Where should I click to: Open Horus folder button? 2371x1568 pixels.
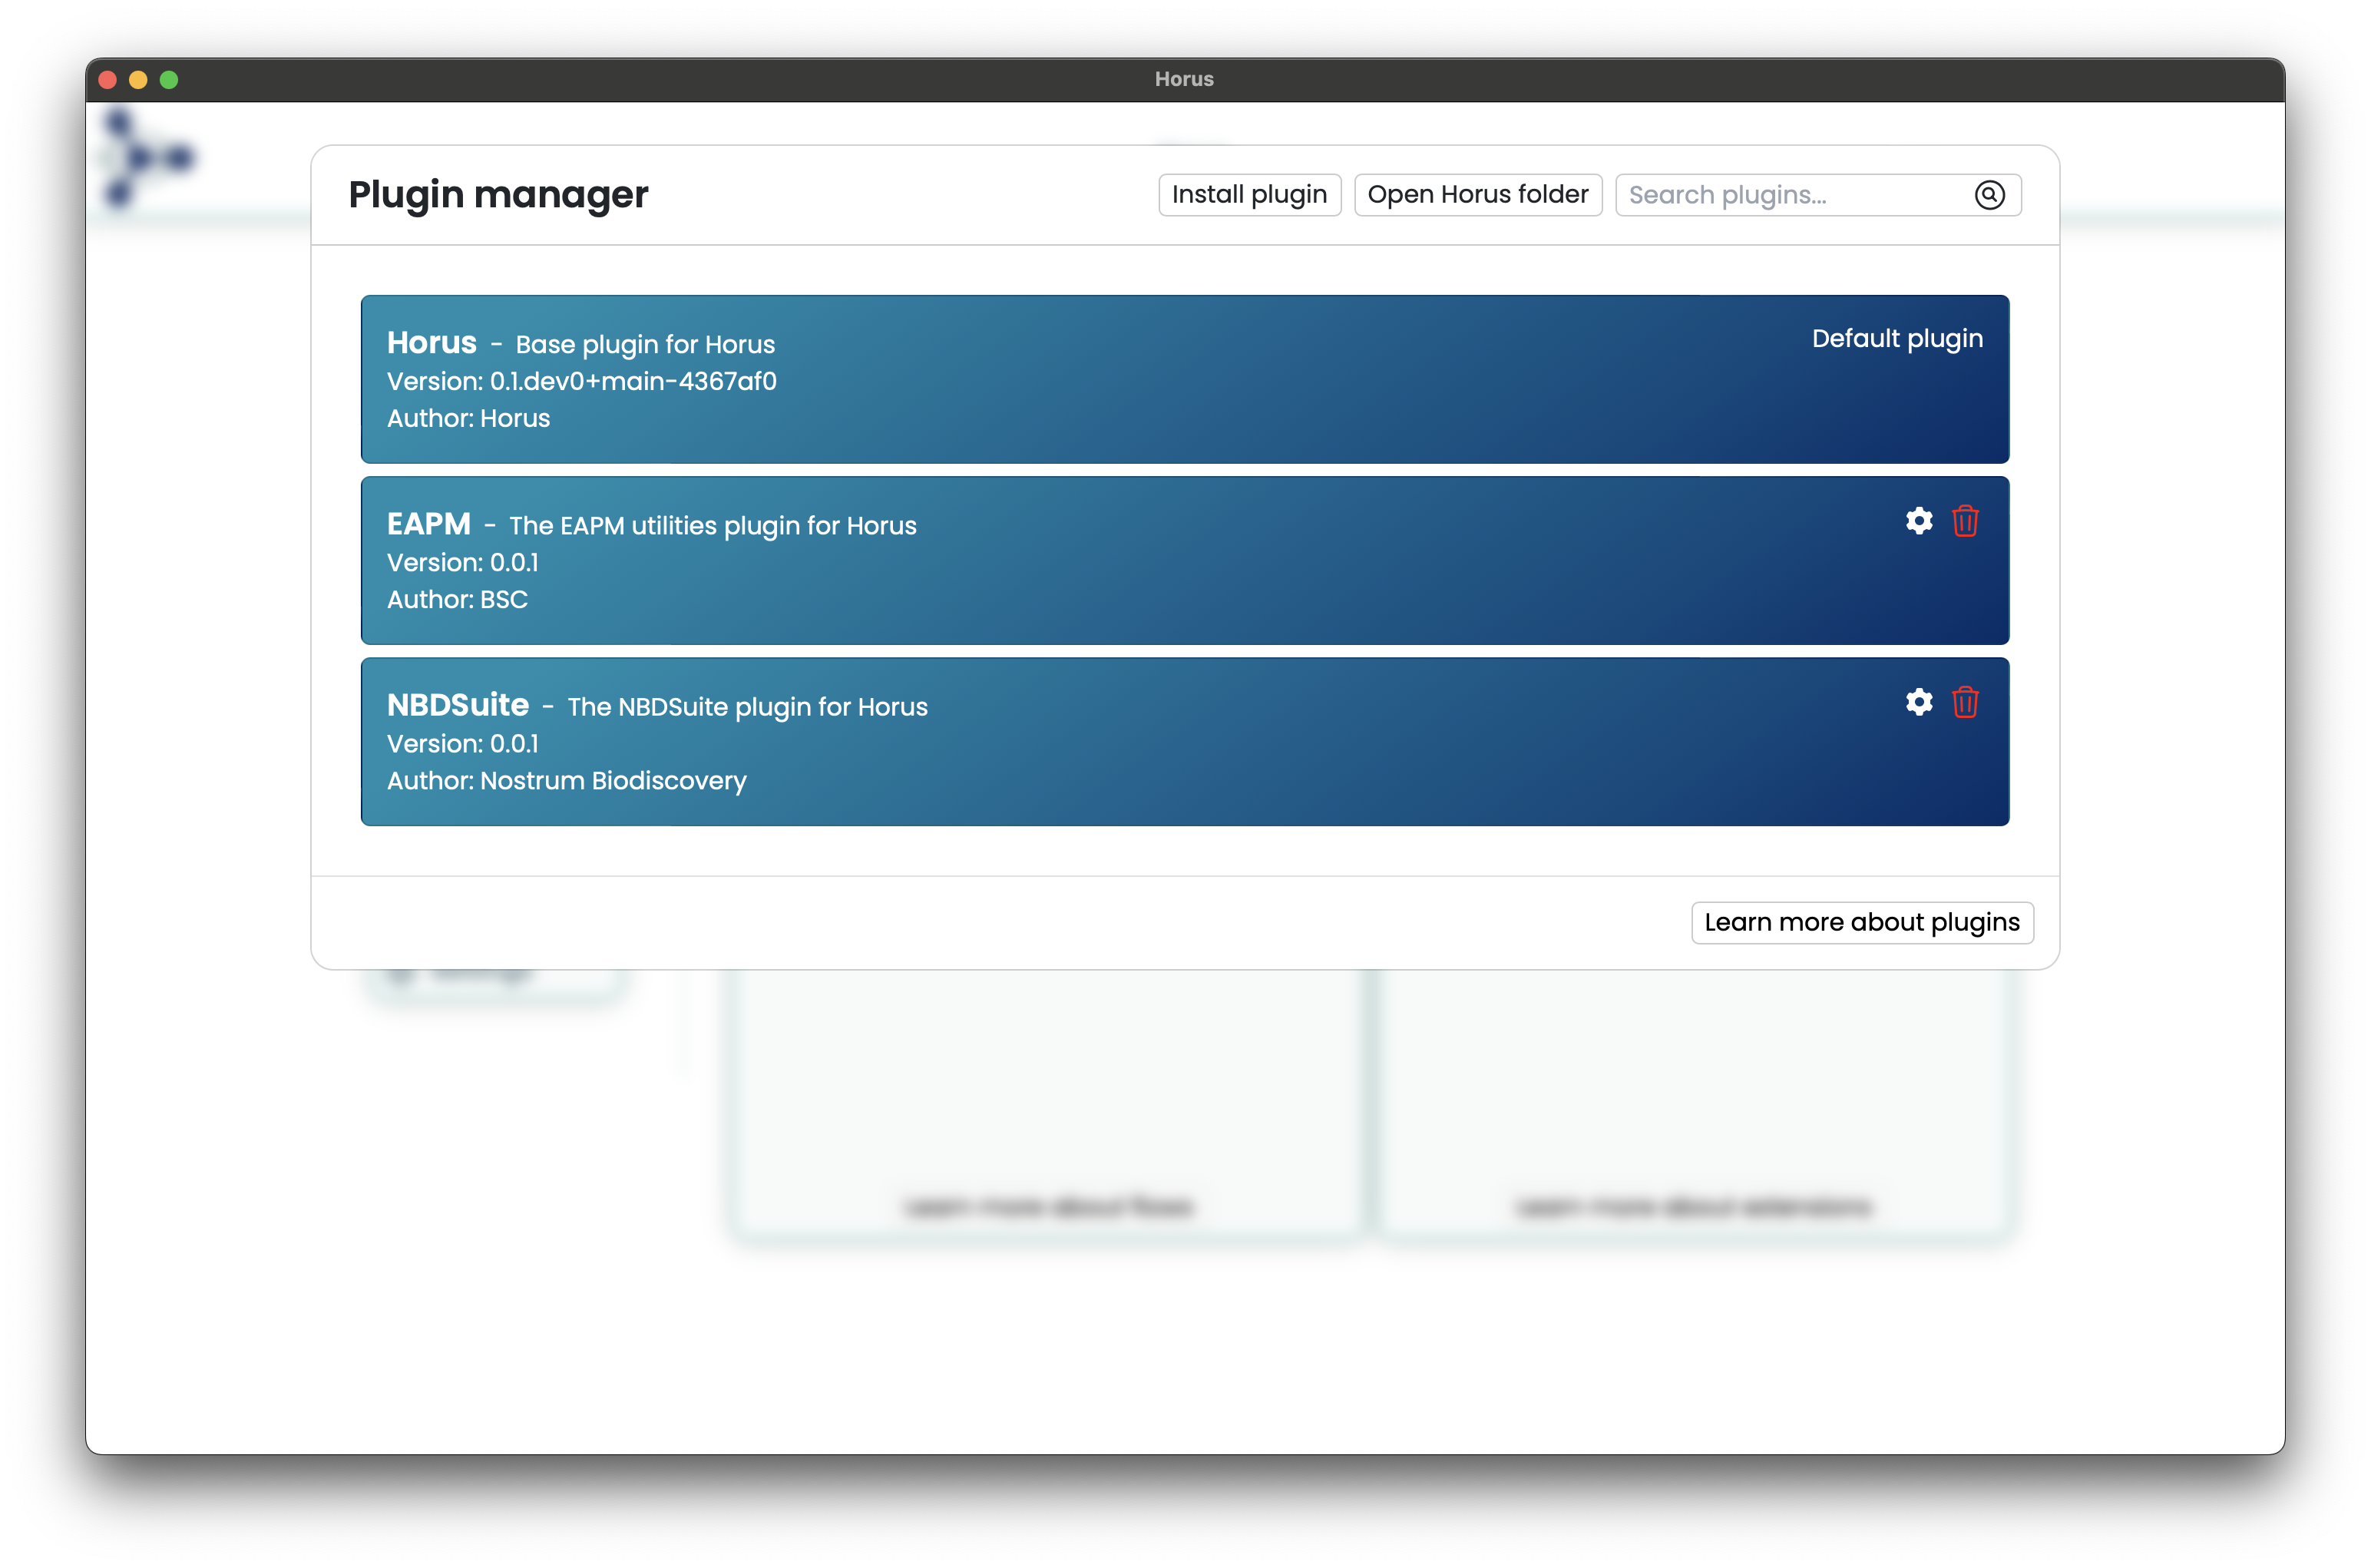pos(1477,195)
